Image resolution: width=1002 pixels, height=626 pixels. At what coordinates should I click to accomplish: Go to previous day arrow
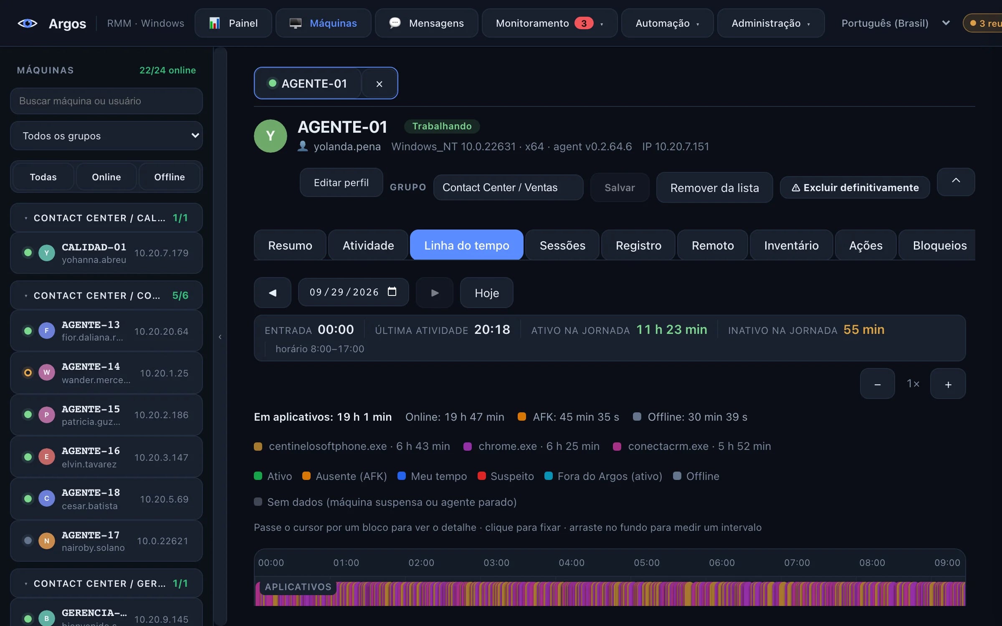point(273,293)
